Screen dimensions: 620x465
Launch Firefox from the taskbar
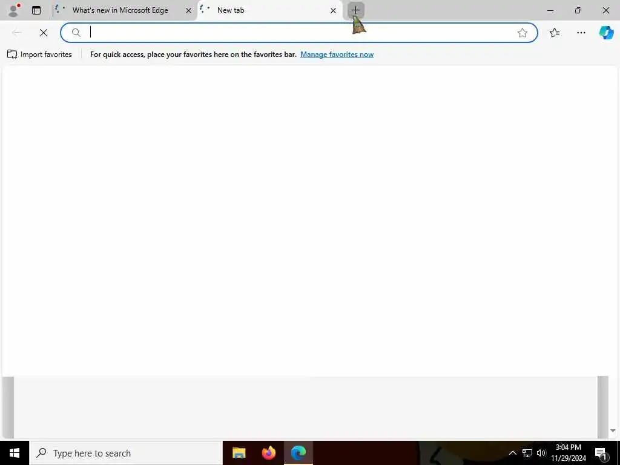[x=268, y=453]
